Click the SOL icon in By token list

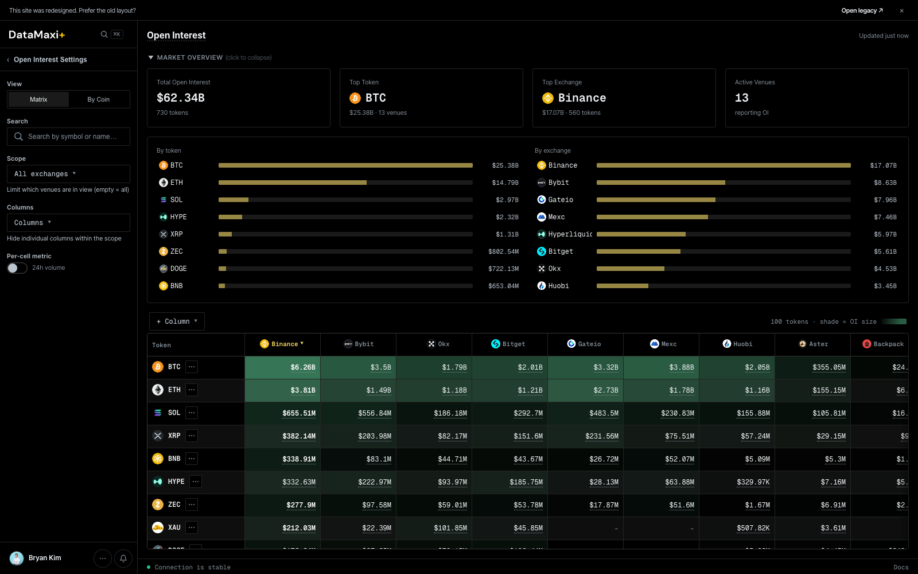[x=164, y=200]
